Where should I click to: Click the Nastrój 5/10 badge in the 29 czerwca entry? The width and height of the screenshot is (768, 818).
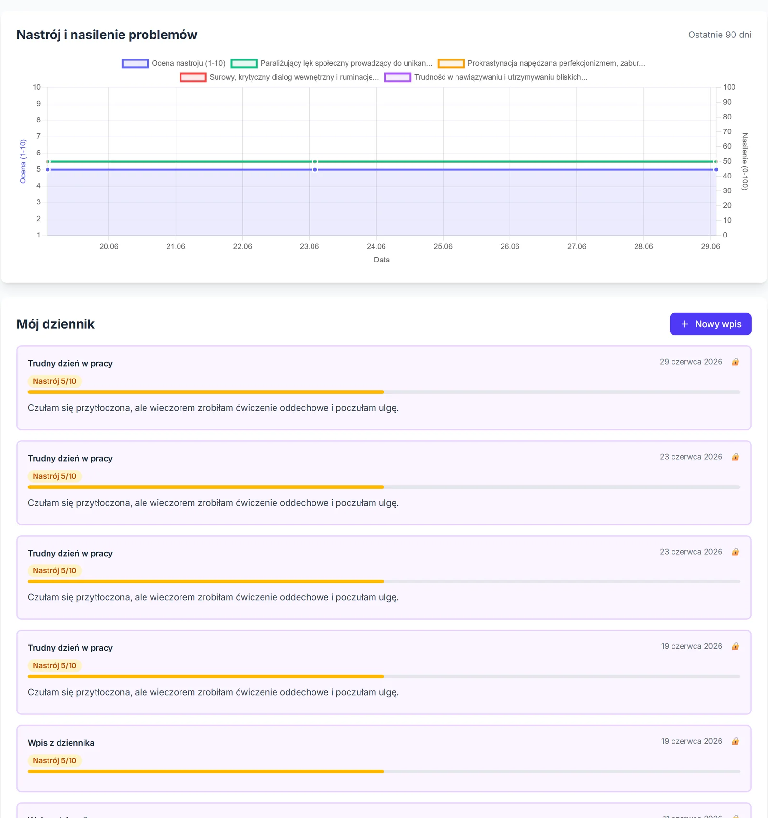55,381
